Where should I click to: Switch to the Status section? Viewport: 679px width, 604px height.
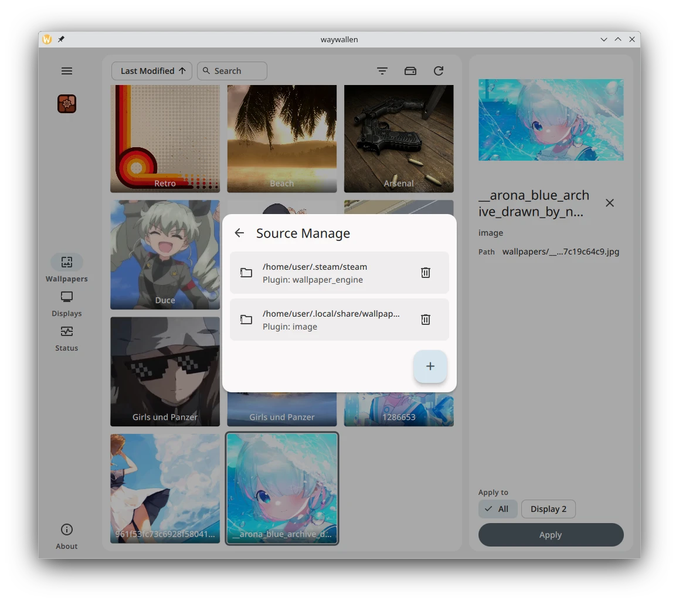coord(67,338)
